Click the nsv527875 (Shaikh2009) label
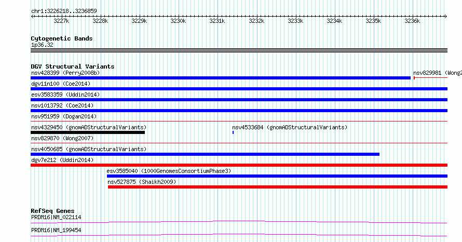This screenshot has height=242, width=462. tap(142, 182)
